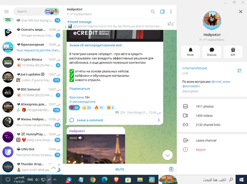Open the @Annnettin mention
This screenshot has height=184, width=247.
click(x=191, y=86)
